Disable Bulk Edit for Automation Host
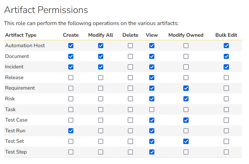Viewport: 249px width, 164px height. pyautogui.click(x=226, y=46)
